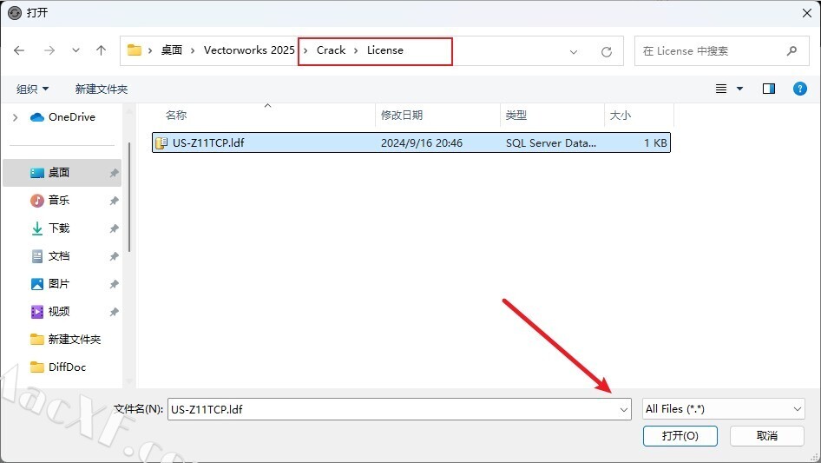Navigate to 桌面 in the address path
Viewport: 821px width, 463px height.
172,50
